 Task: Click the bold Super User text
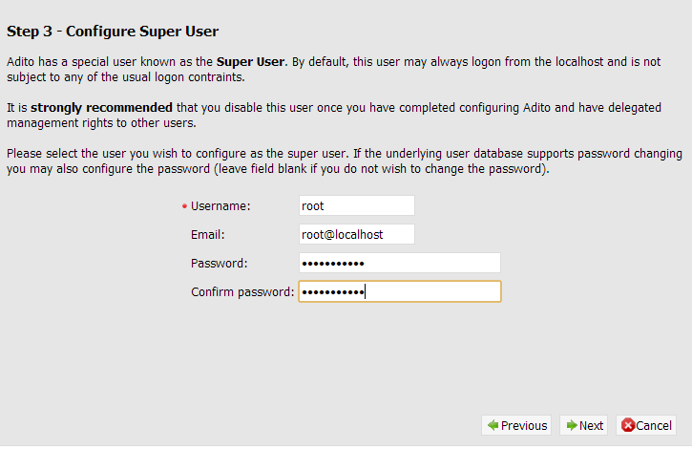click(250, 62)
